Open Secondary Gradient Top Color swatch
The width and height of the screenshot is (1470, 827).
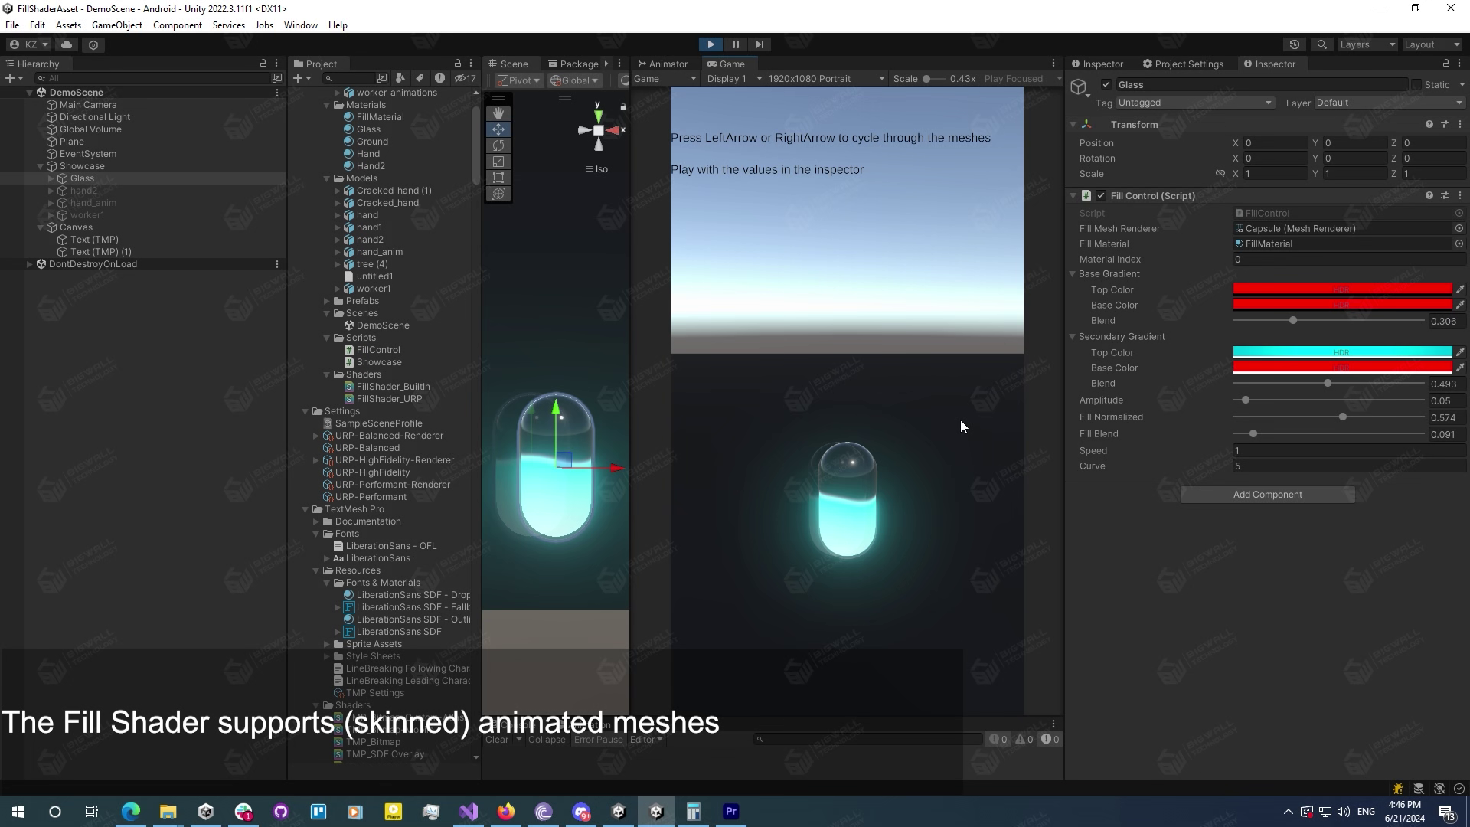[1342, 352]
